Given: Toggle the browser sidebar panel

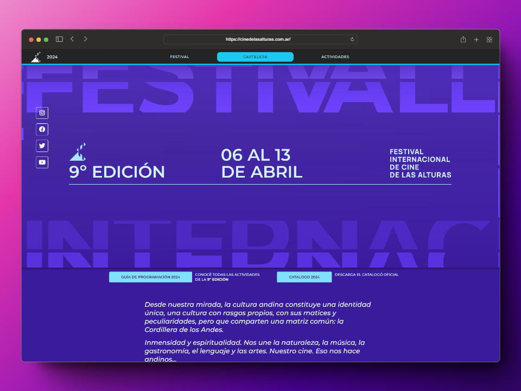Looking at the screenshot, I should pyautogui.click(x=59, y=39).
